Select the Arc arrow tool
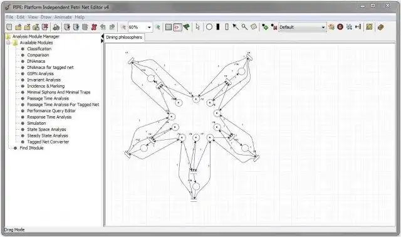This screenshot has width=401, height=237. click(x=236, y=27)
